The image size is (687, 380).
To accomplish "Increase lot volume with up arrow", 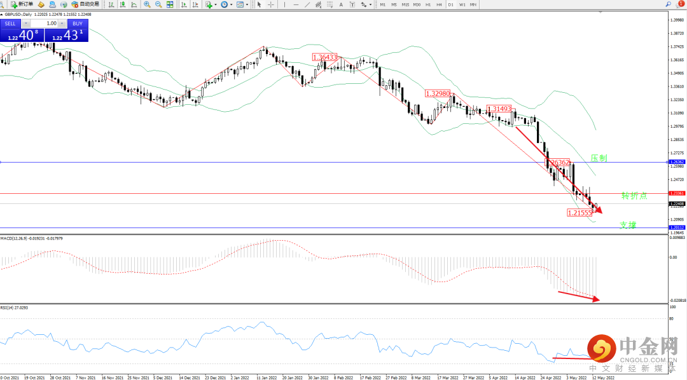I will tap(62, 24).
